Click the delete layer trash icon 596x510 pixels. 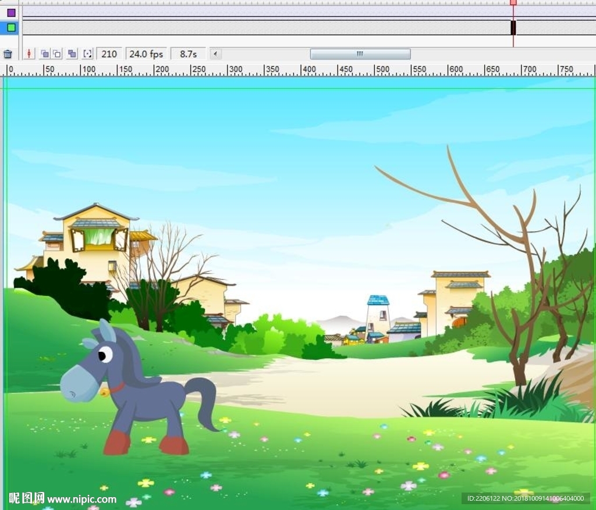pyautogui.click(x=8, y=54)
